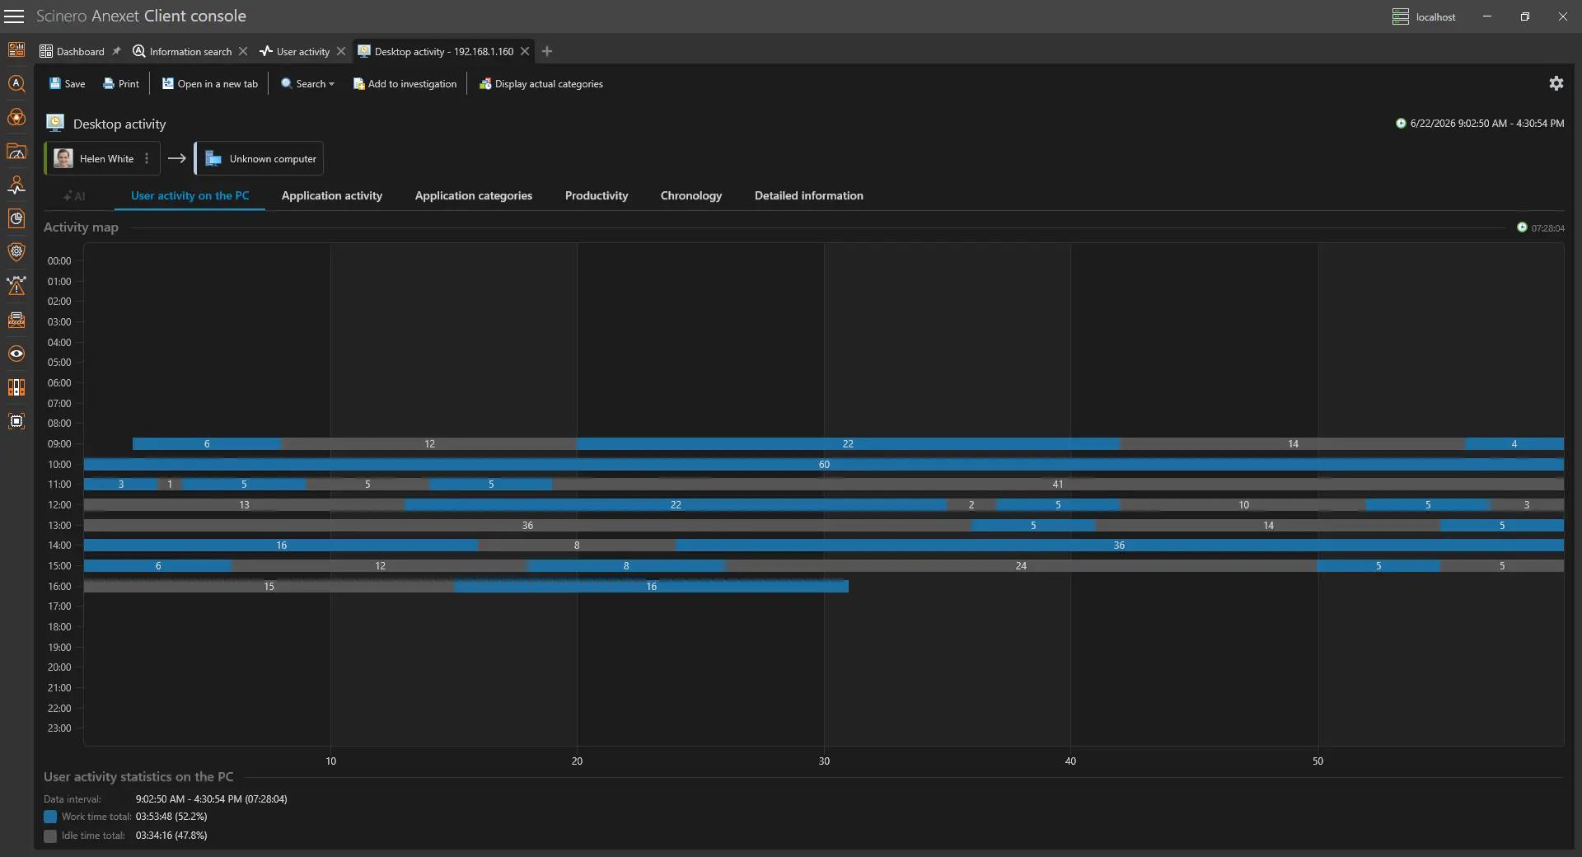Open the shield gear sidebar icon
Screen dimensions: 1582x857
[x=16, y=252]
